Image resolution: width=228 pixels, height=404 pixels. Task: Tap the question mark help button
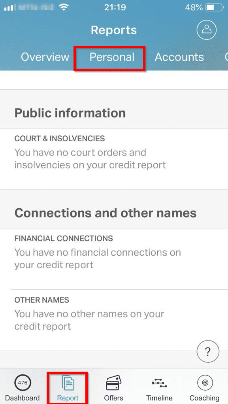[x=208, y=352]
